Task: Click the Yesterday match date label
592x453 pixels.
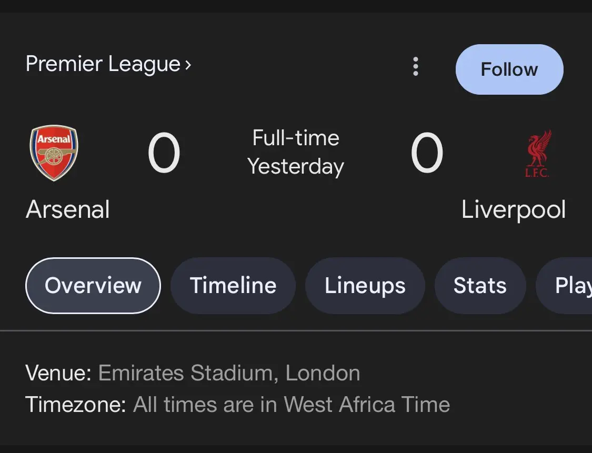Action: point(296,167)
